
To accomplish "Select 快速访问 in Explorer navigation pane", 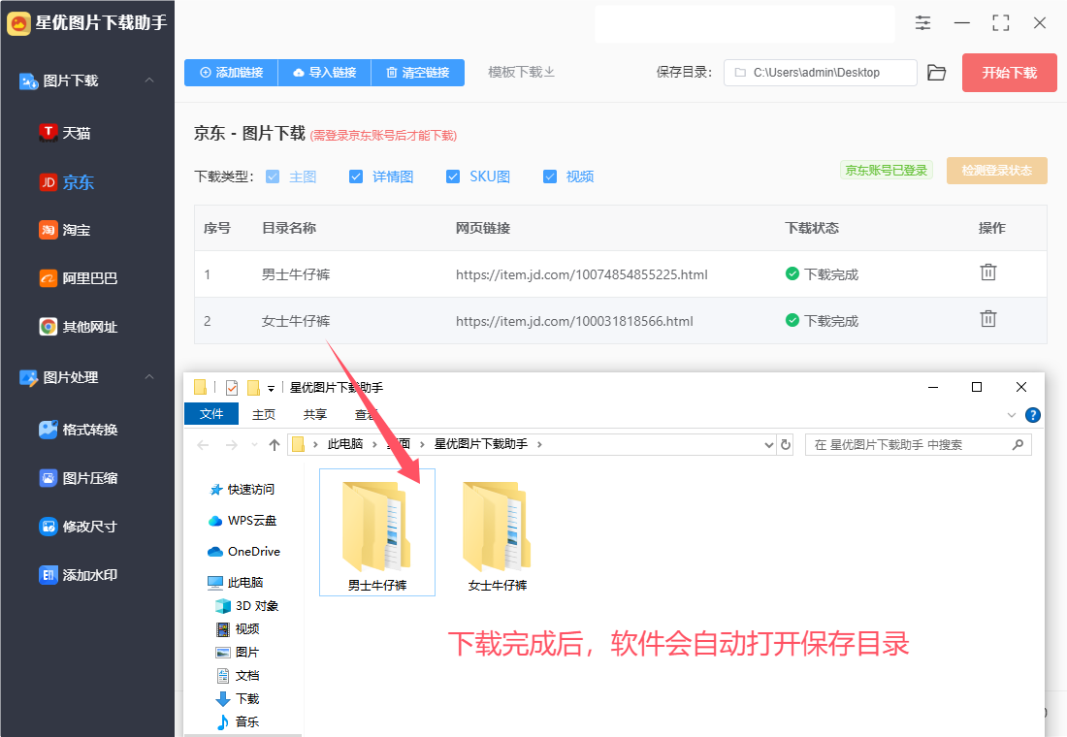I will [x=242, y=490].
